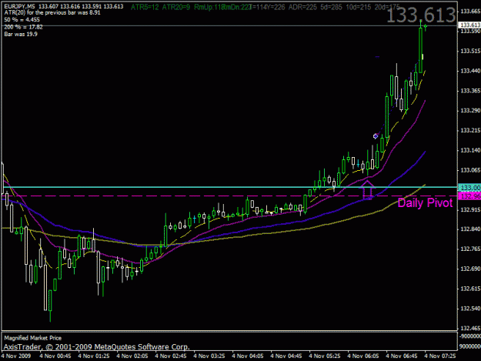Click the 132.690 price scale value
Image resolution: width=481 pixels, height=361 pixels.
(470, 269)
